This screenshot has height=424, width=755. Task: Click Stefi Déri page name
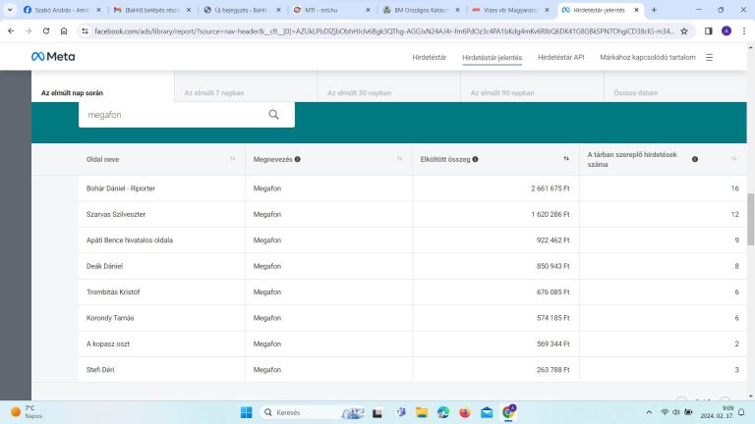(100, 370)
